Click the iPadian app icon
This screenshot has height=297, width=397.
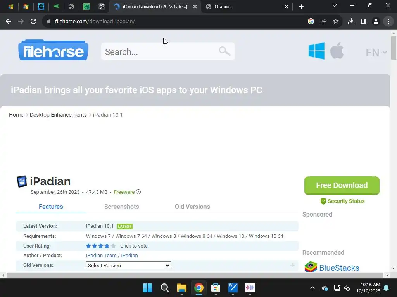[22, 181]
